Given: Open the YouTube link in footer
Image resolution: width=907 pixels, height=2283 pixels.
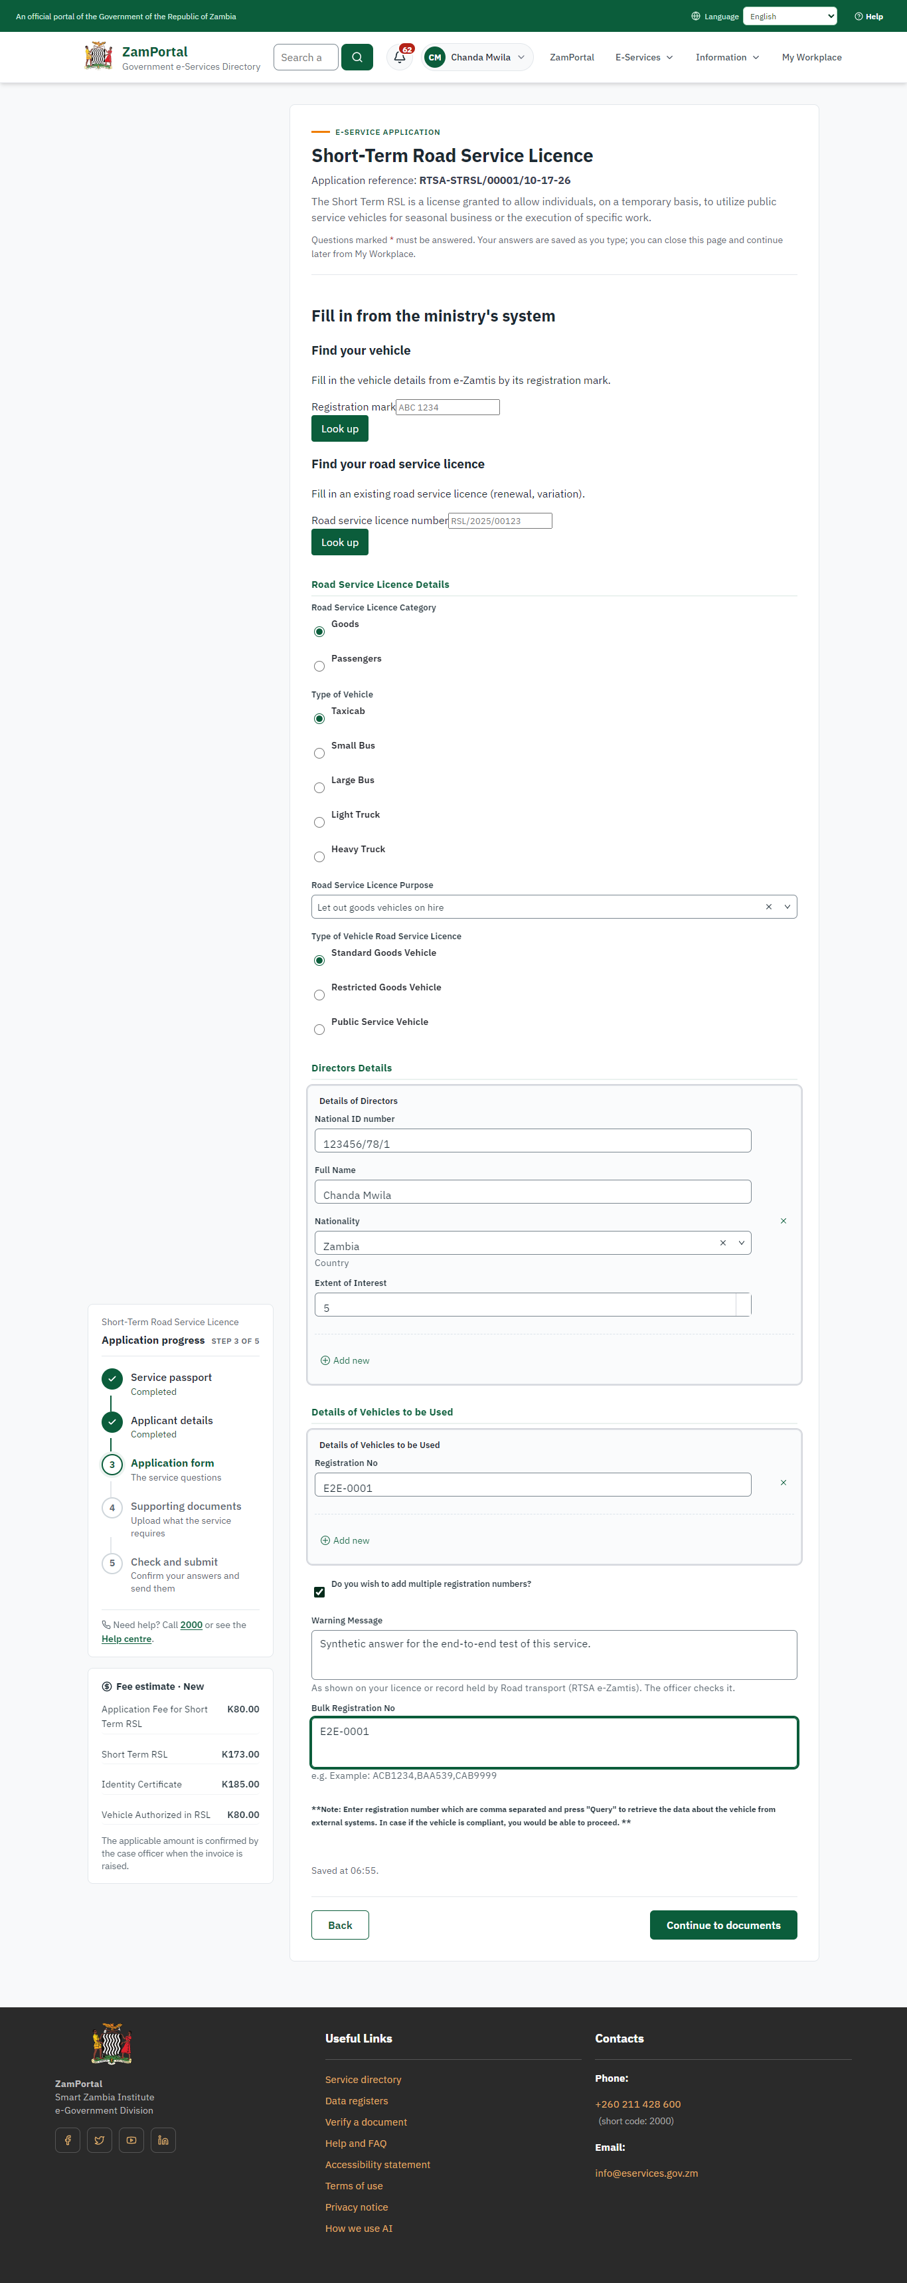Looking at the screenshot, I should [131, 2140].
